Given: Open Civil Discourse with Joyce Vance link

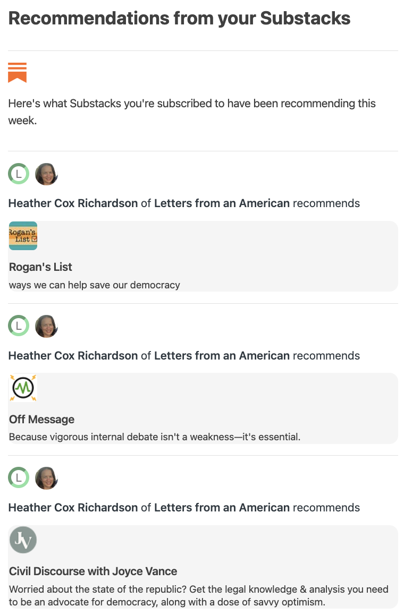Looking at the screenshot, I should (x=93, y=571).
